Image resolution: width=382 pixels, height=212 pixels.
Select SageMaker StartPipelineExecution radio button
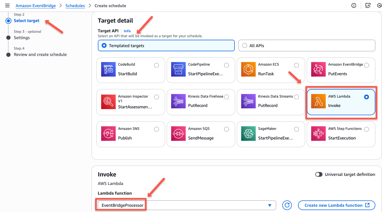pyautogui.click(x=297, y=129)
